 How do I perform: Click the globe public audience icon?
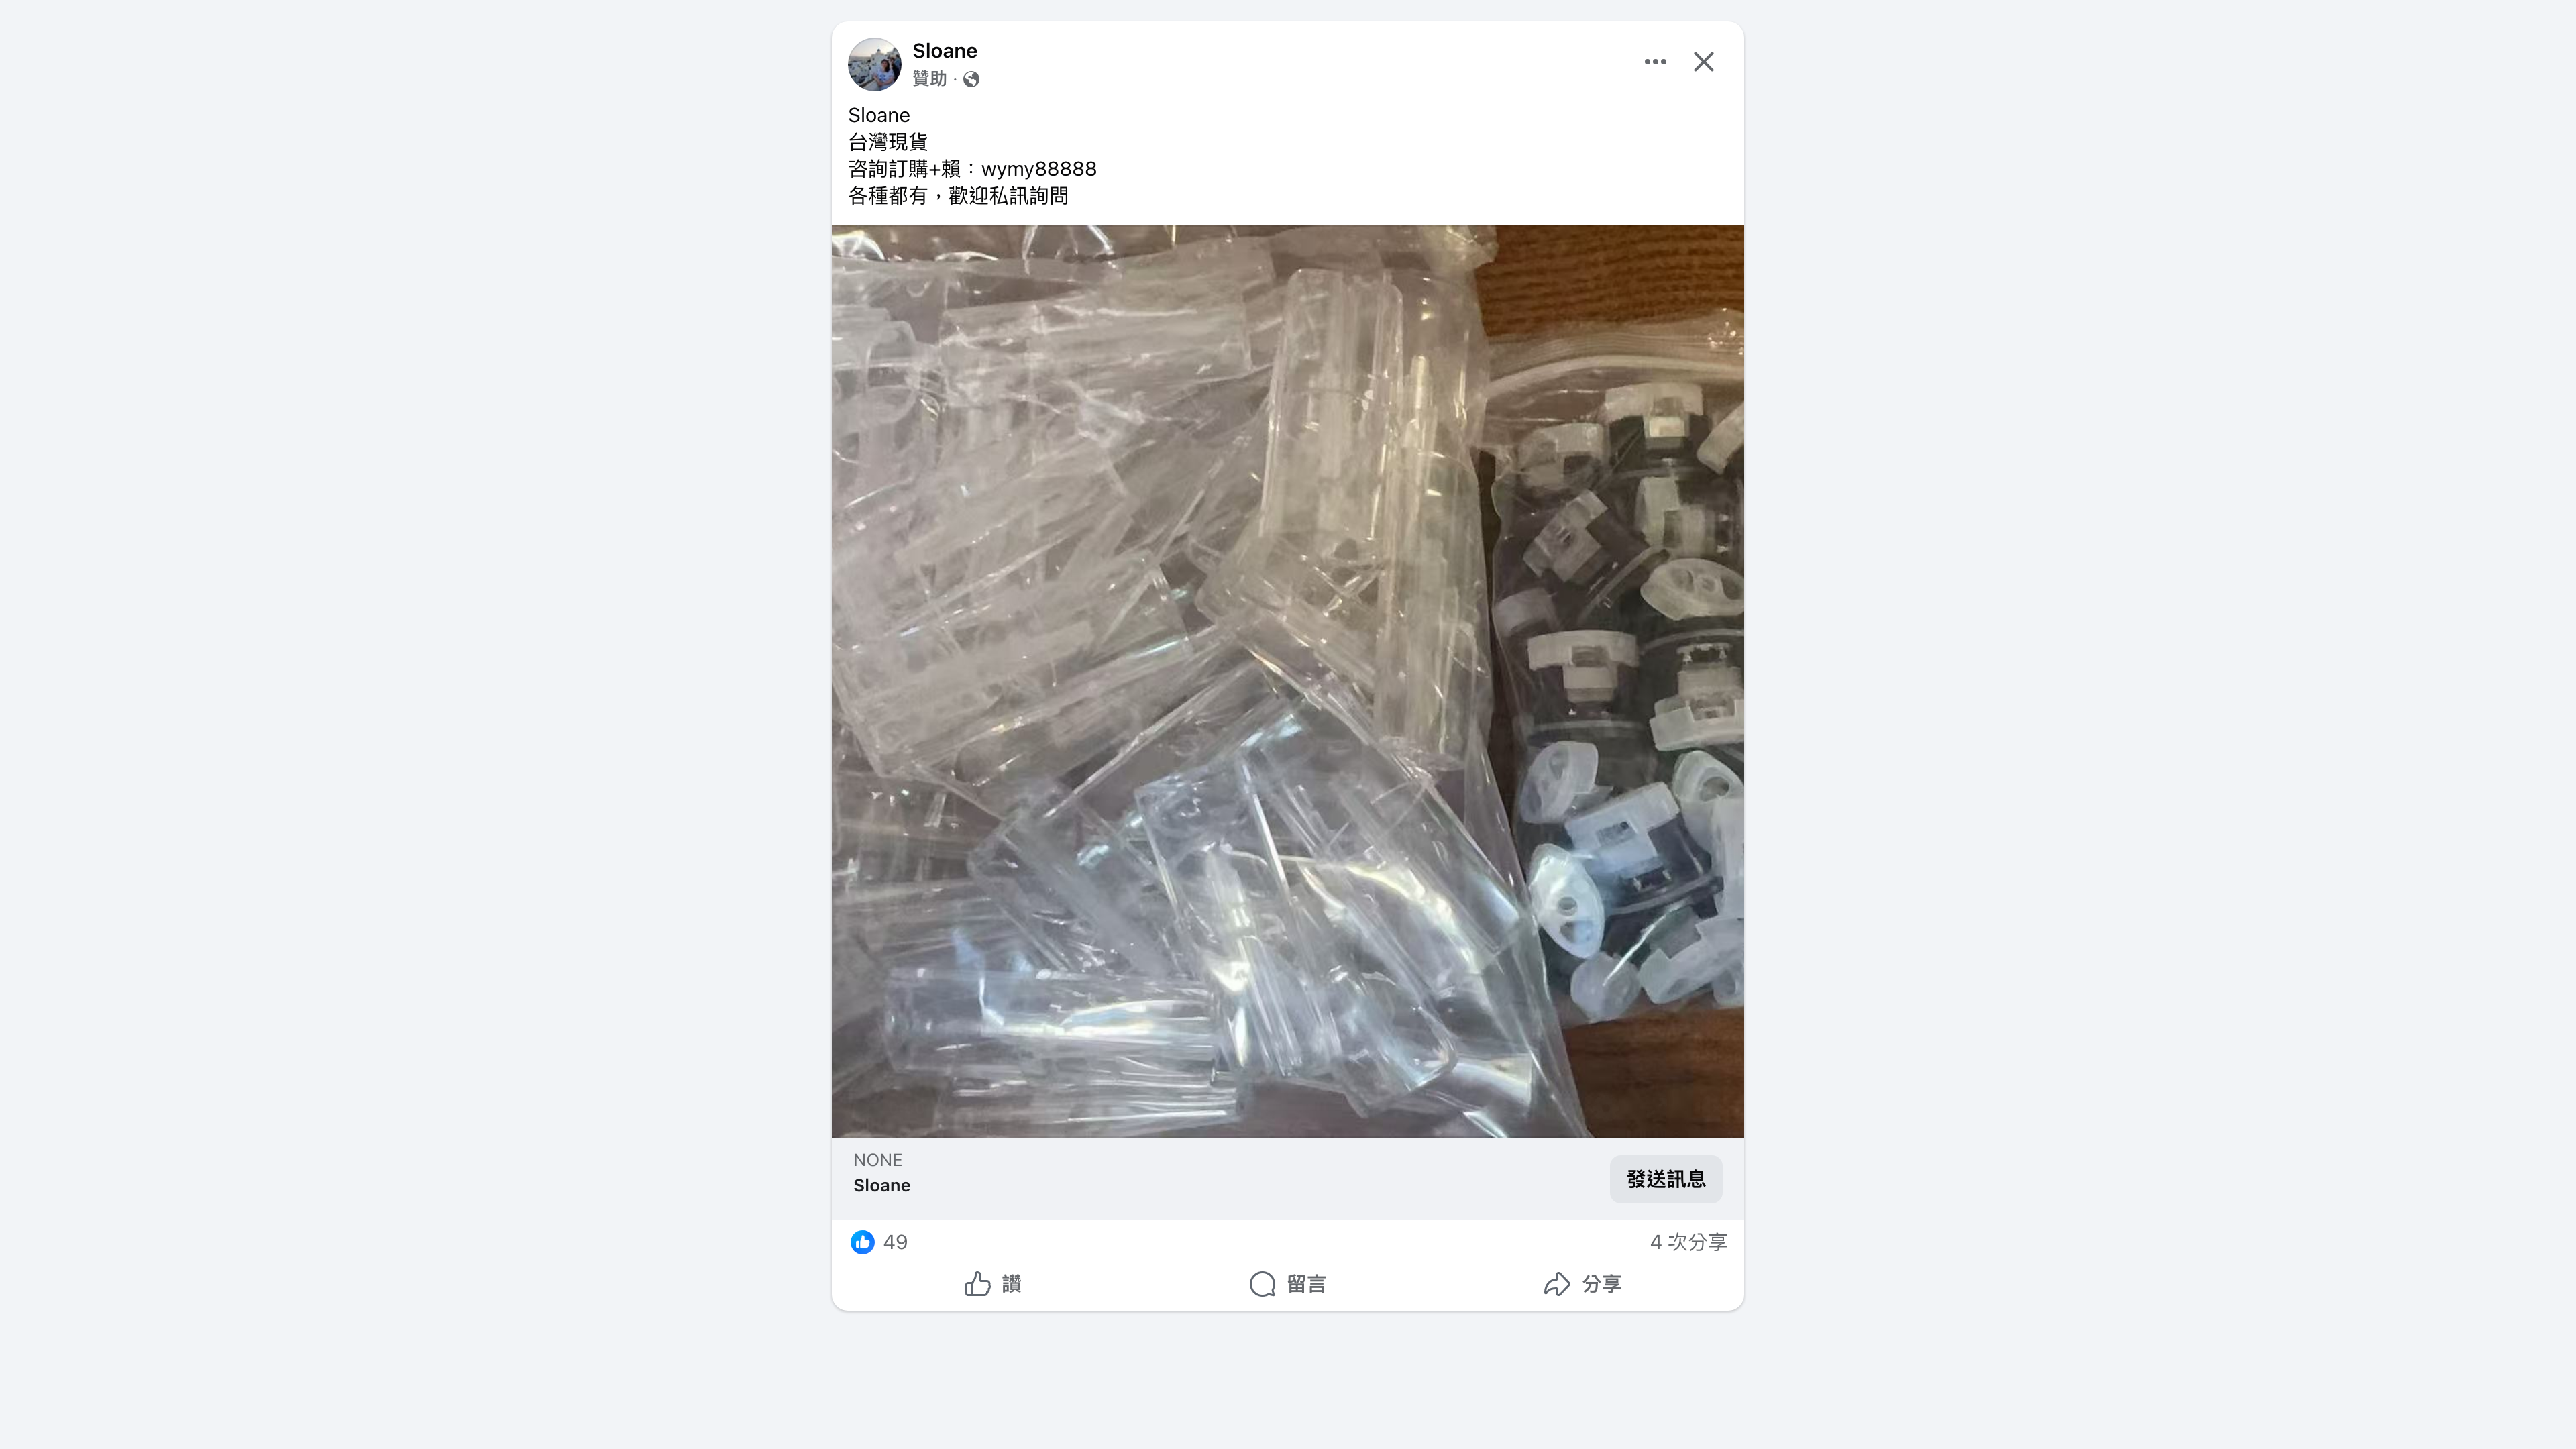971,80
